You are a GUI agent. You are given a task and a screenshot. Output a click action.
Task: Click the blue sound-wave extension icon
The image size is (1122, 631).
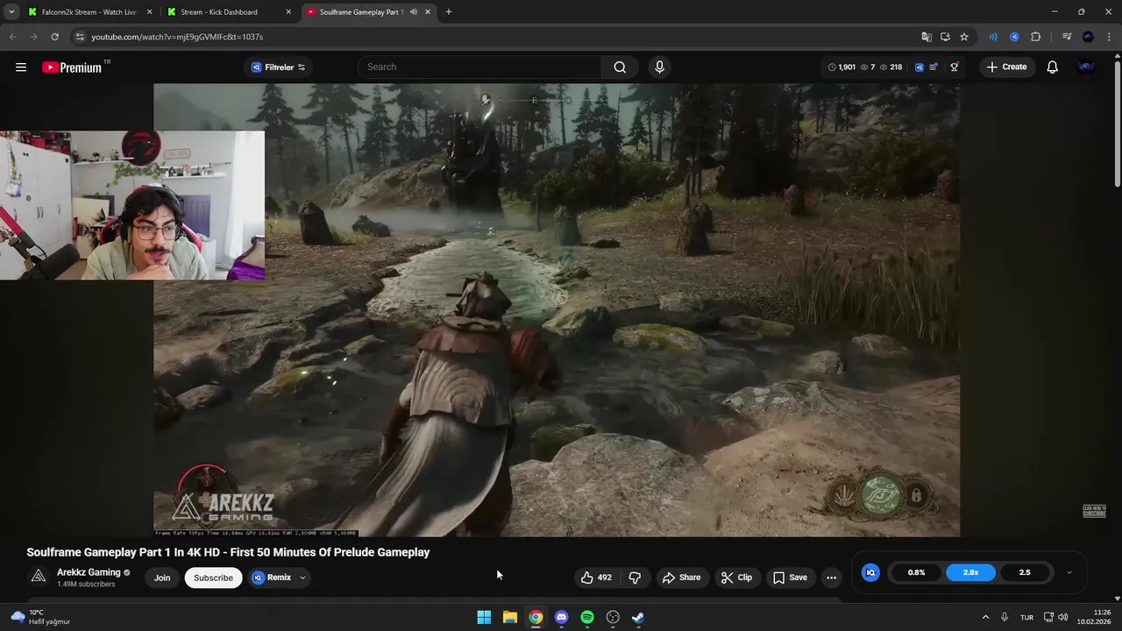(993, 37)
